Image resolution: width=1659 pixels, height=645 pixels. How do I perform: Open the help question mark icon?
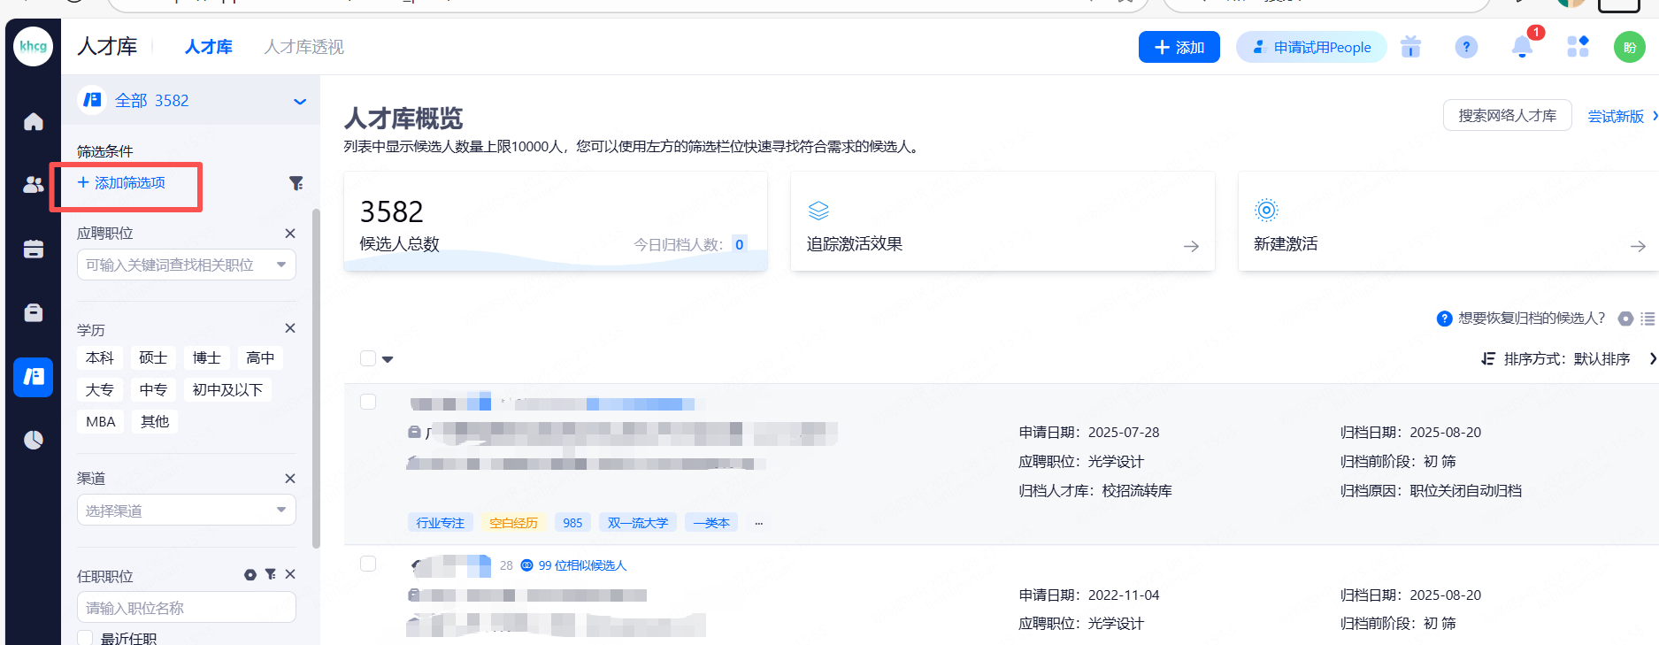pyautogui.click(x=1466, y=47)
